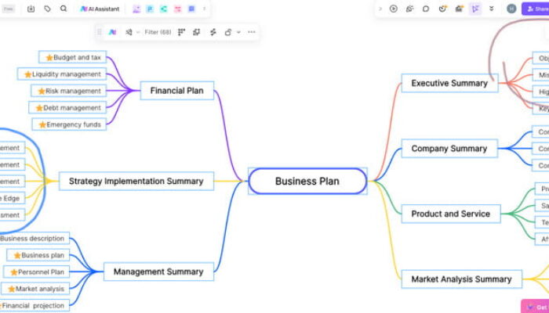Click the export download icon
Image resolution: width=549 pixels, height=313 pixels.
(x=31, y=9)
